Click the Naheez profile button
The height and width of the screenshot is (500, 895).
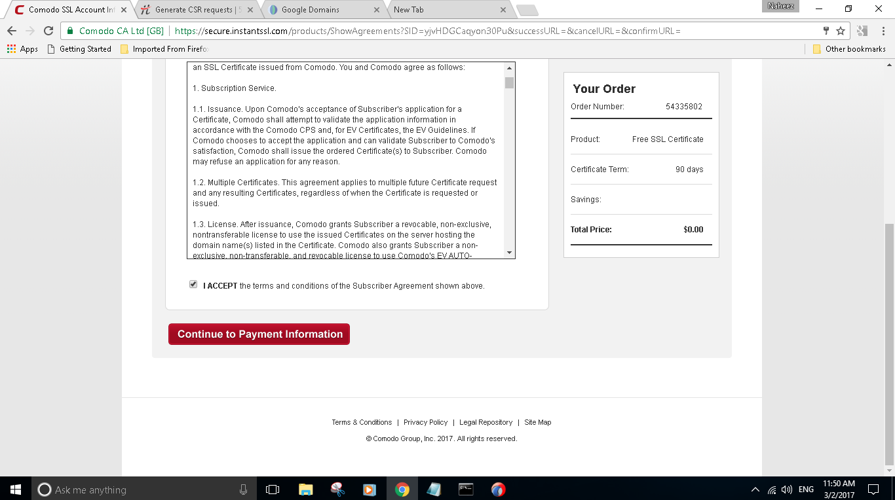click(x=780, y=6)
